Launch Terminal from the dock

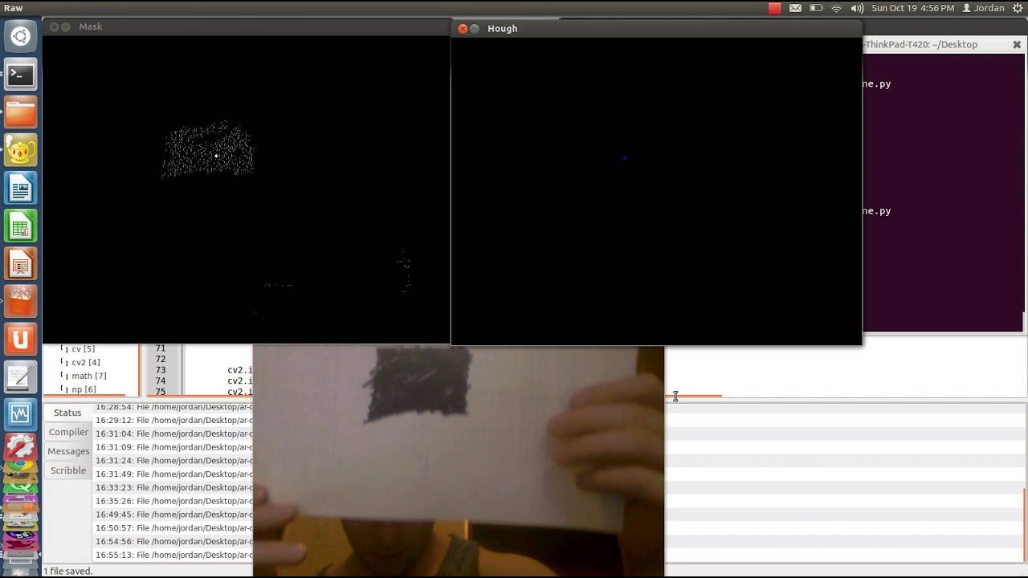point(20,75)
